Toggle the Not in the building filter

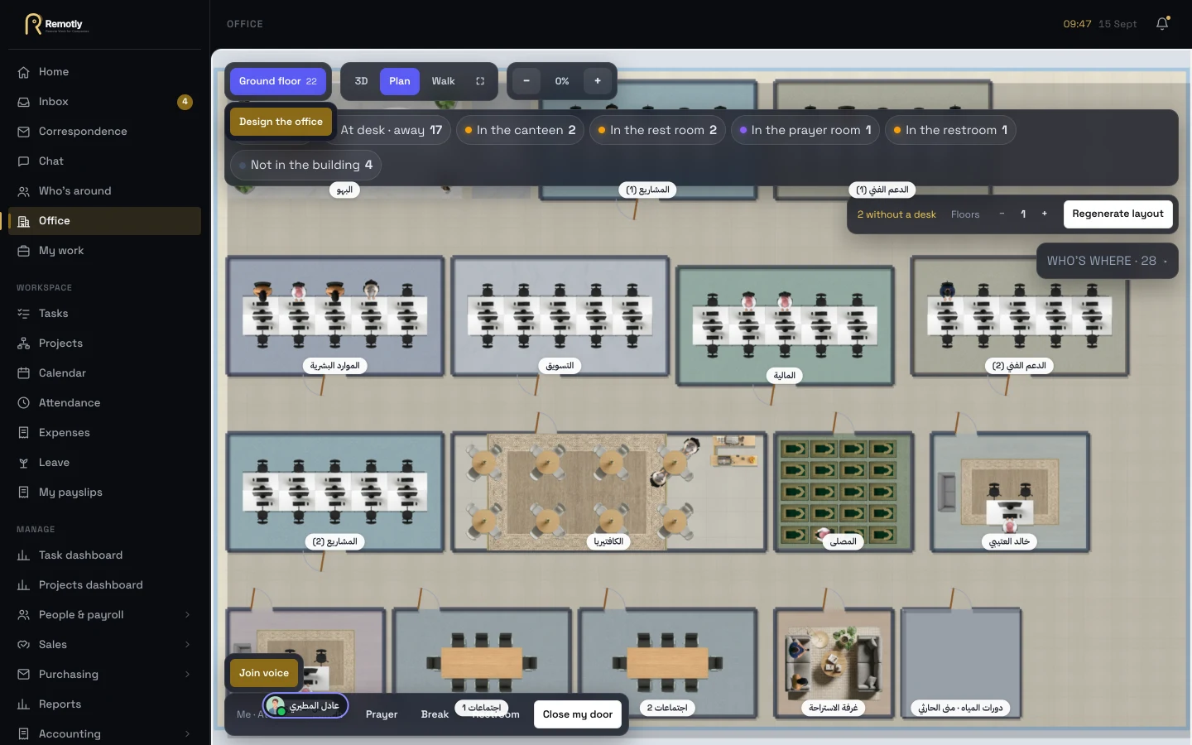click(x=305, y=165)
